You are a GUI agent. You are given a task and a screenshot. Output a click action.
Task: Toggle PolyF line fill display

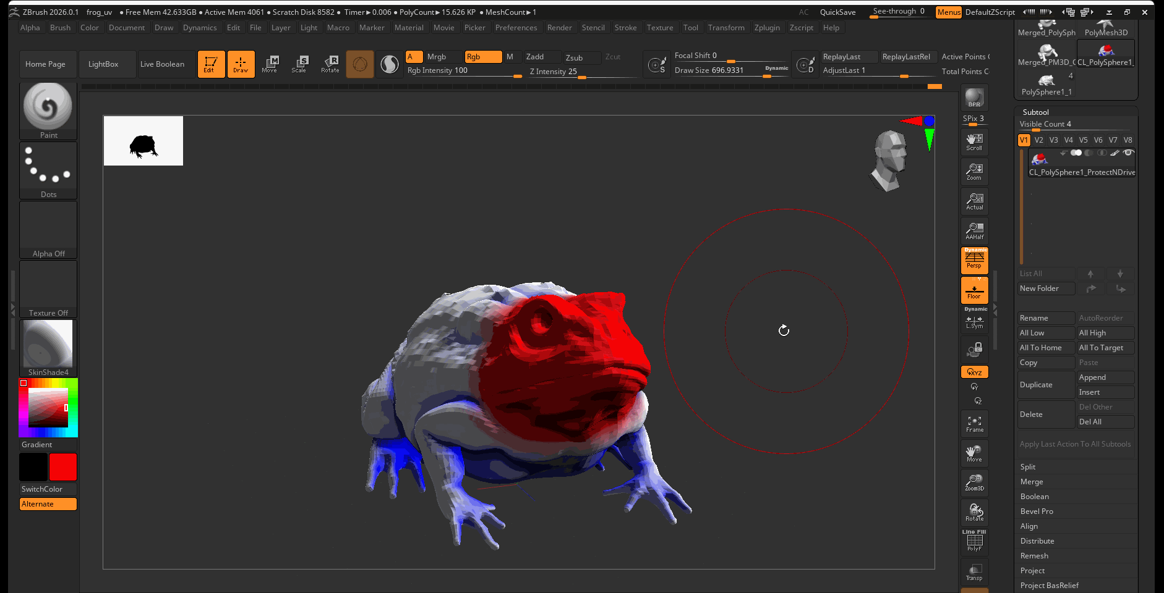(x=974, y=542)
